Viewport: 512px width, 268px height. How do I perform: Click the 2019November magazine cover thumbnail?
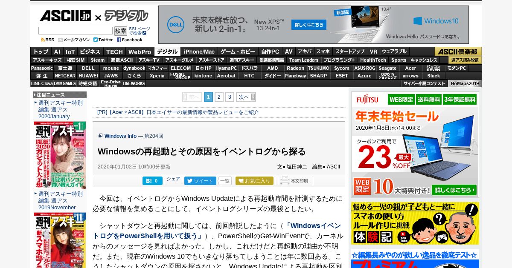pos(60,240)
